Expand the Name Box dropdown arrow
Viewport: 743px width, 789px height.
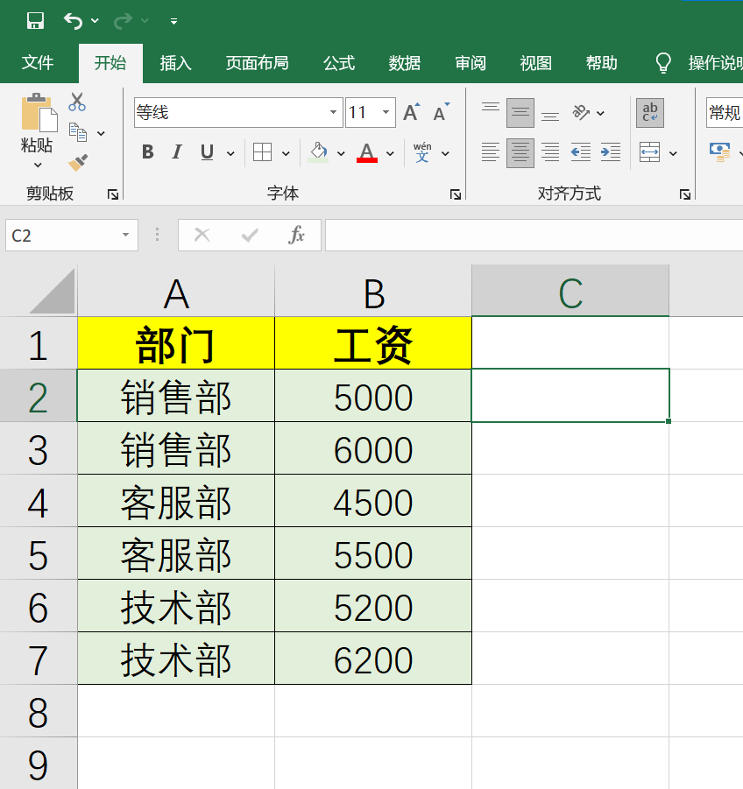(125, 235)
